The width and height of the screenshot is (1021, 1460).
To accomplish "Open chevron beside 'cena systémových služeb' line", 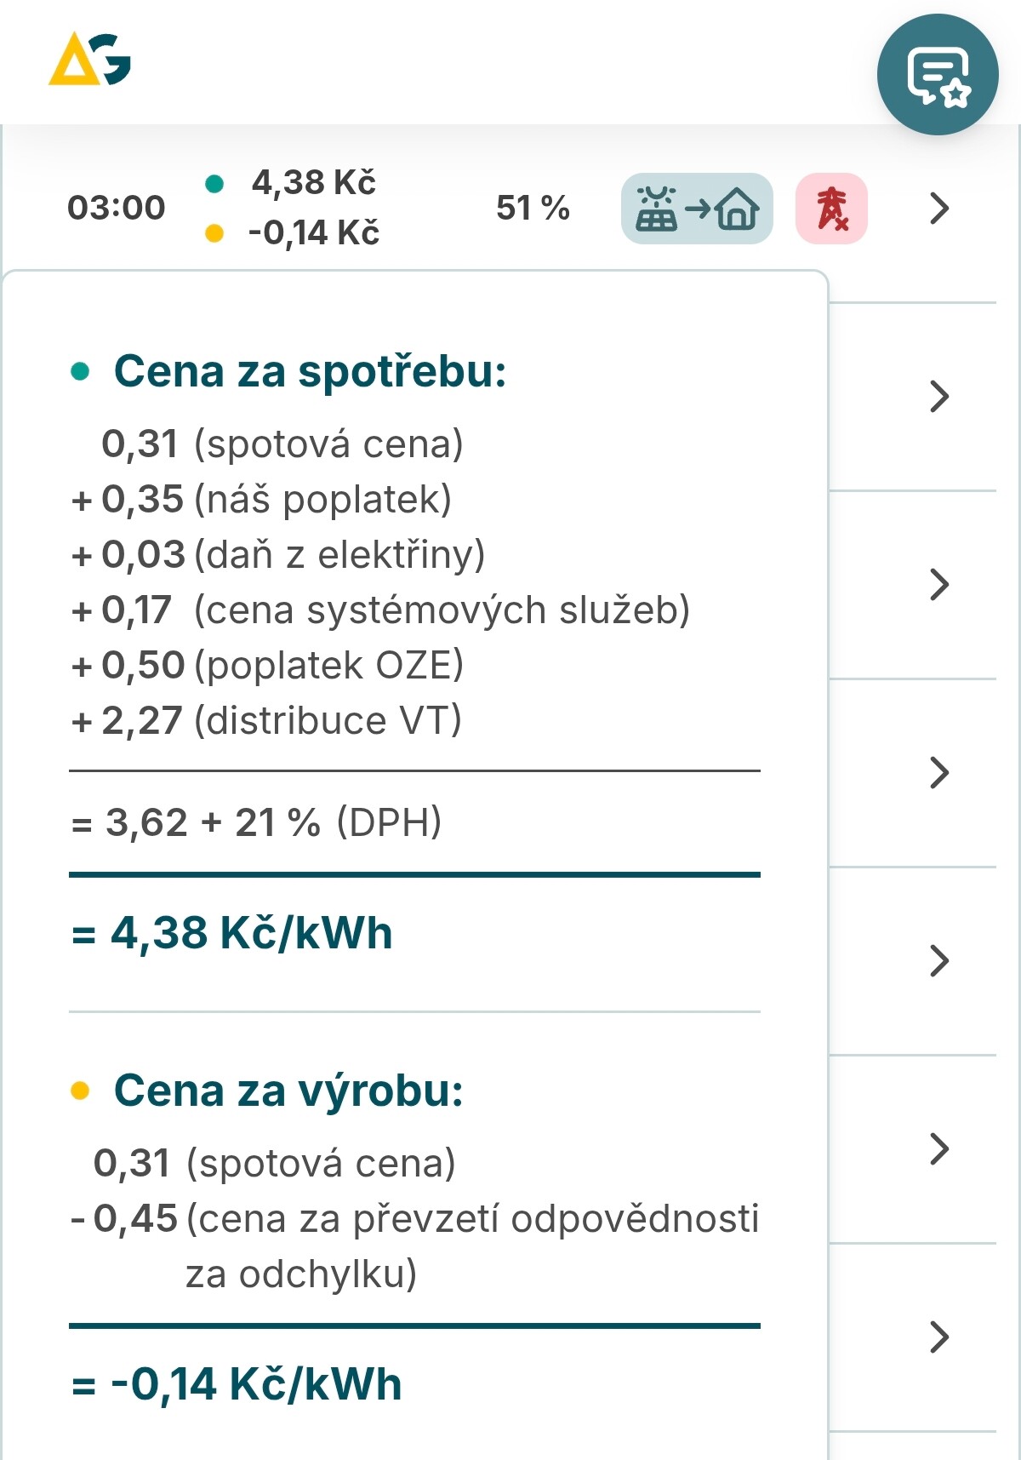I will 938,585.
